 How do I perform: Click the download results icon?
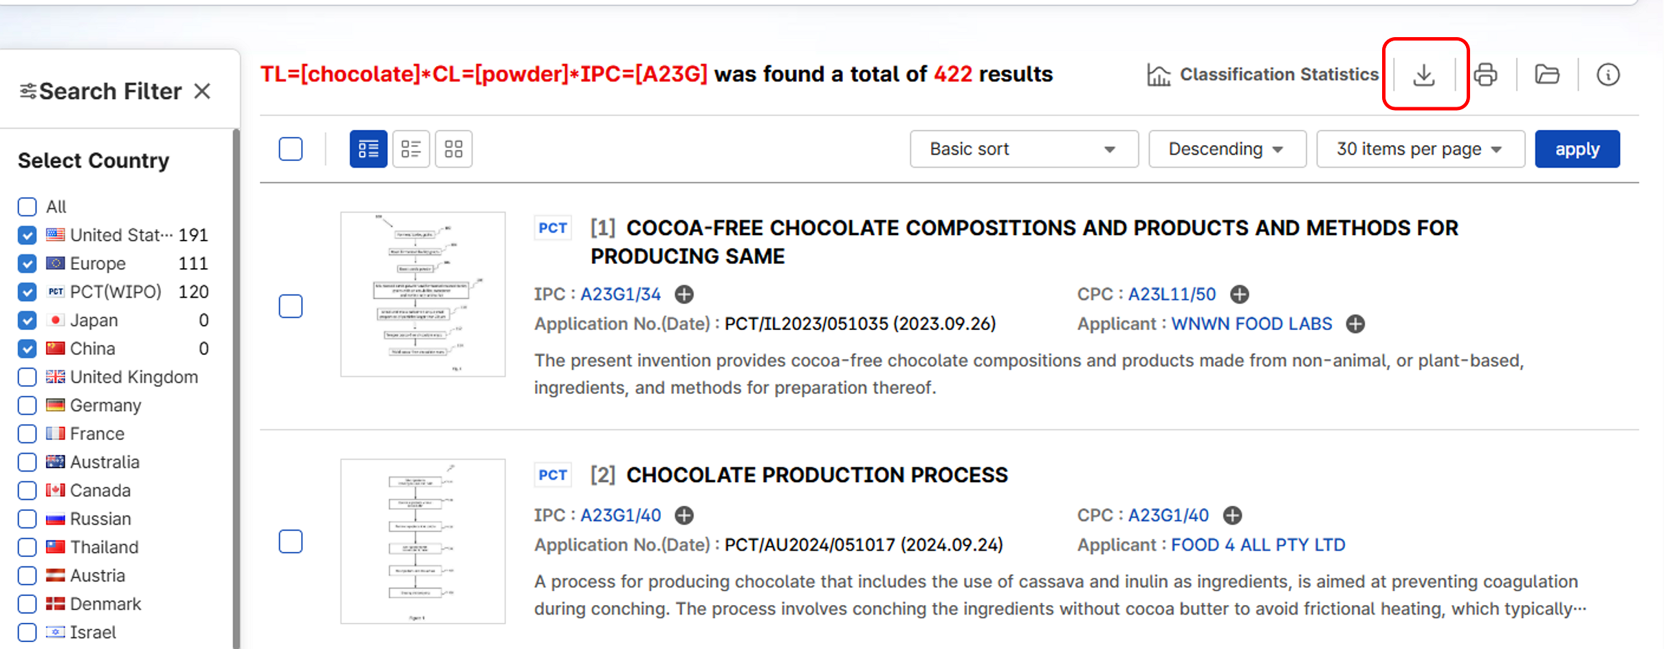(x=1424, y=74)
